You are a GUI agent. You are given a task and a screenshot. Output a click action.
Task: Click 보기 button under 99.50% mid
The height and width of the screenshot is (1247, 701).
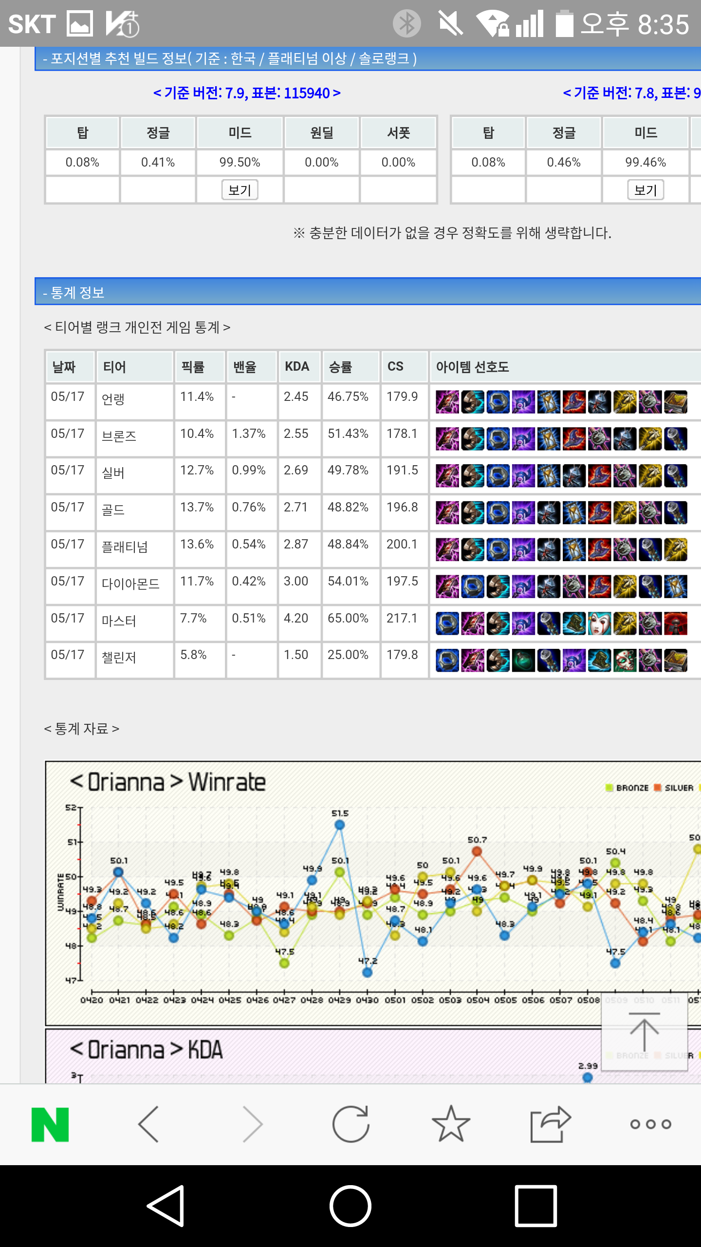(240, 190)
